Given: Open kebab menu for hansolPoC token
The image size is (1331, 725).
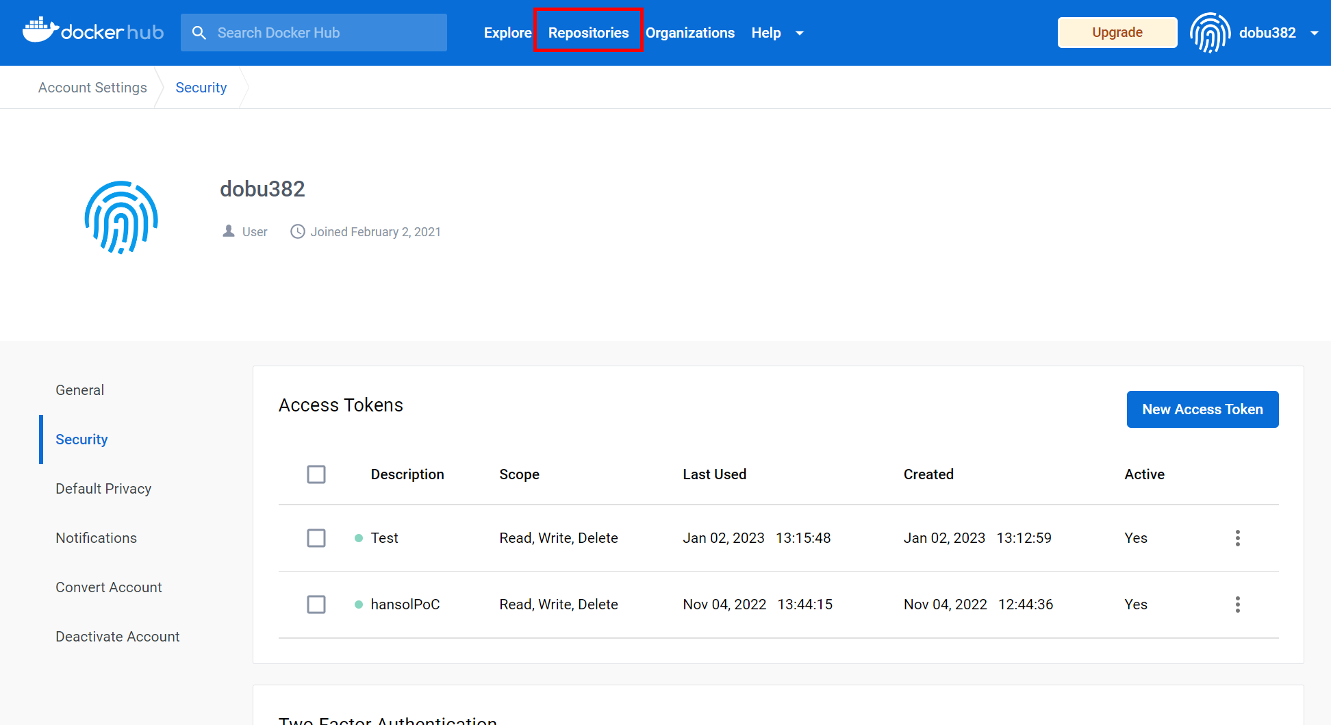Looking at the screenshot, I should pos(1237,605).
